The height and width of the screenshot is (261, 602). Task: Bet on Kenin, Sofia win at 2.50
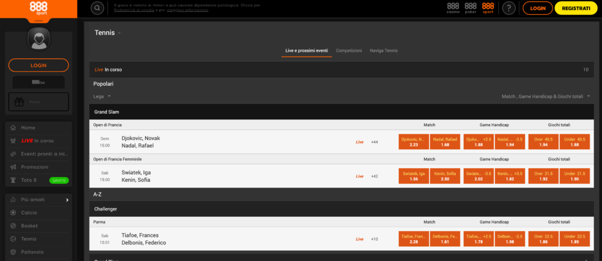(x=445, y=176)
